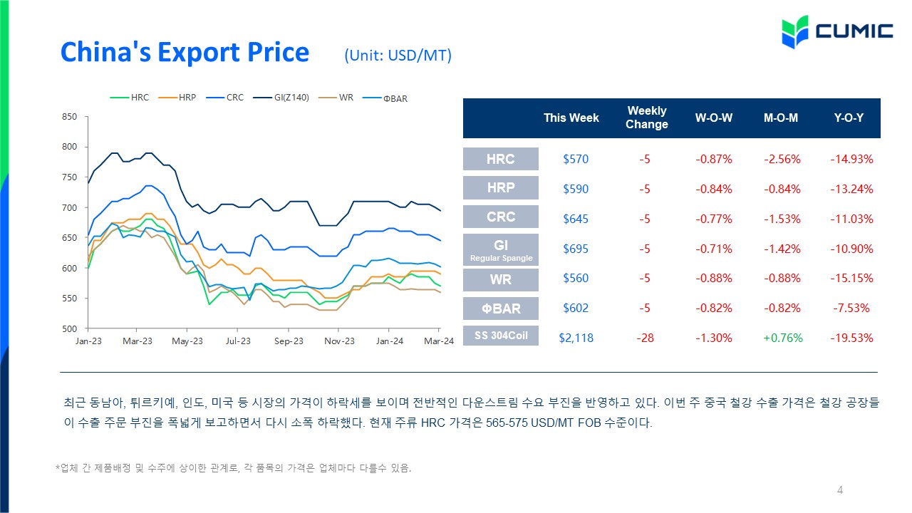Click the +0.76% M-O-M value
Viewport: 912px width, 513px height.
pos(782,338)
